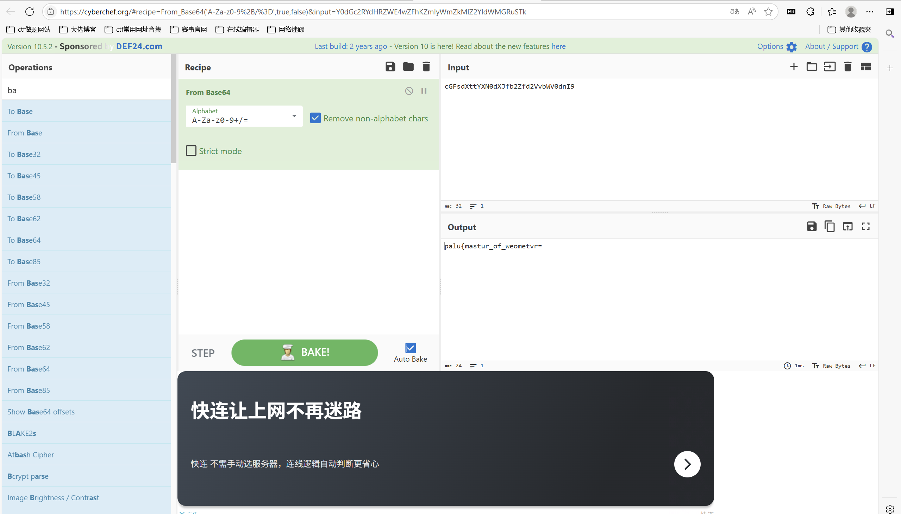Screen dimensions: 901x514
Task: Select the To Base85 operation
Action: tap(87, 262)
